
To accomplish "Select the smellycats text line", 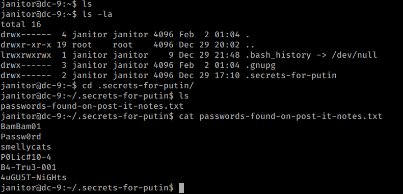I will click(26, 147).
